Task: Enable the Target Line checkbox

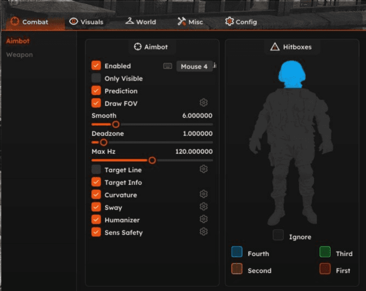Action: tap(96, 170)
